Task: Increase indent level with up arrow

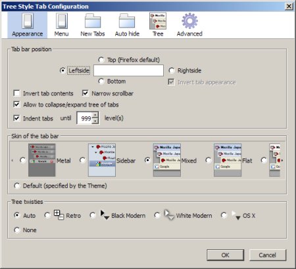Action: (95, 115)
